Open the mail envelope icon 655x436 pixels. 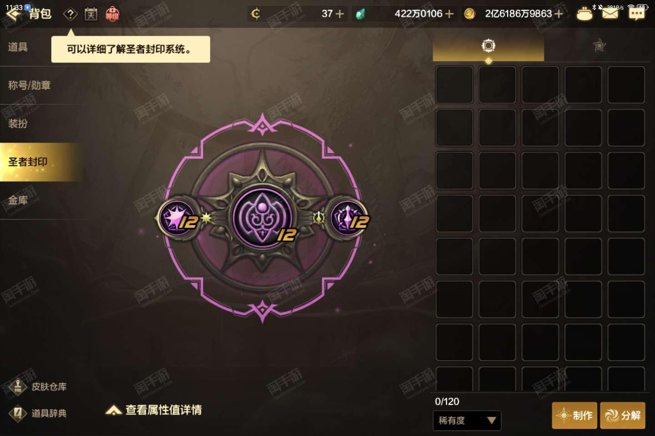tap(610, 14)
